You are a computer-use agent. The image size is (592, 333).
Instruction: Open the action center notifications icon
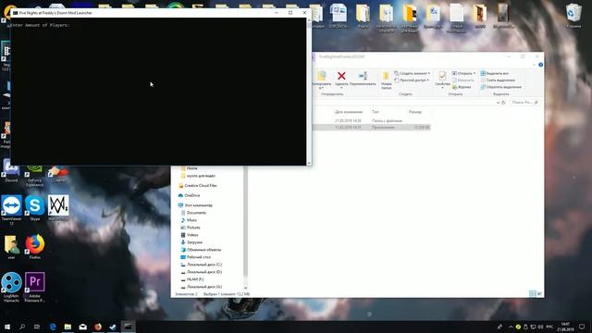coord(582,327)
